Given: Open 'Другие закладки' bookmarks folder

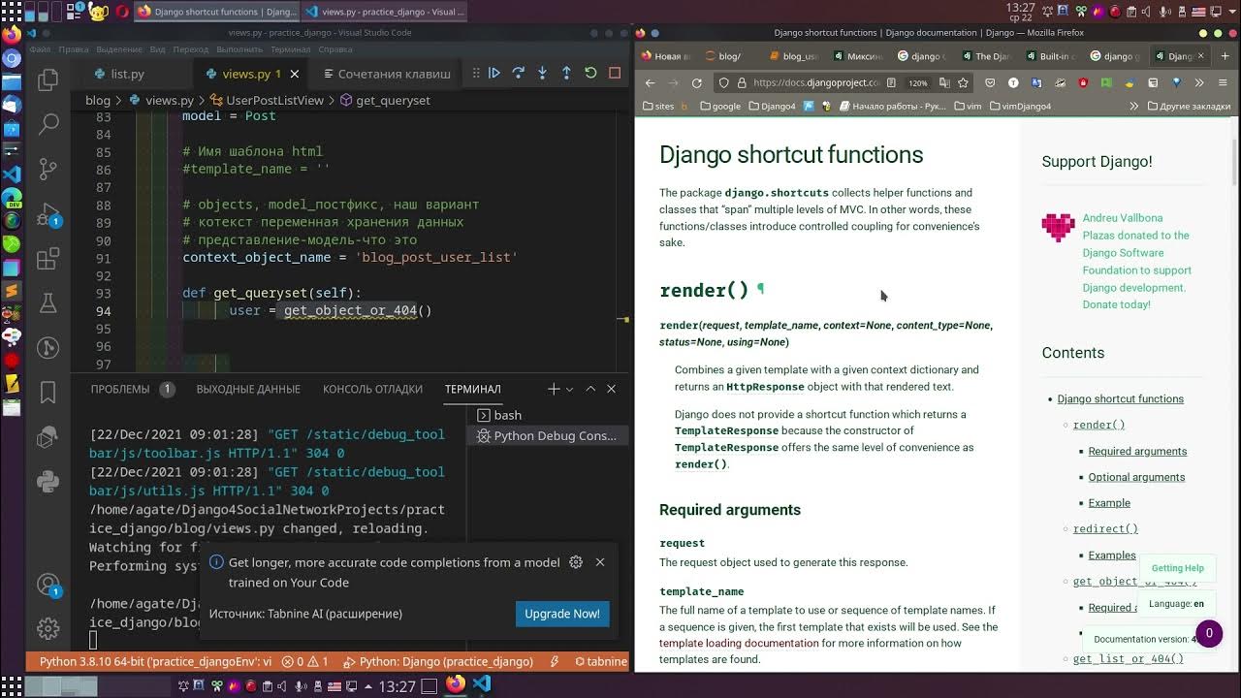Looking at the screenshot, I should coord(1188,106).
